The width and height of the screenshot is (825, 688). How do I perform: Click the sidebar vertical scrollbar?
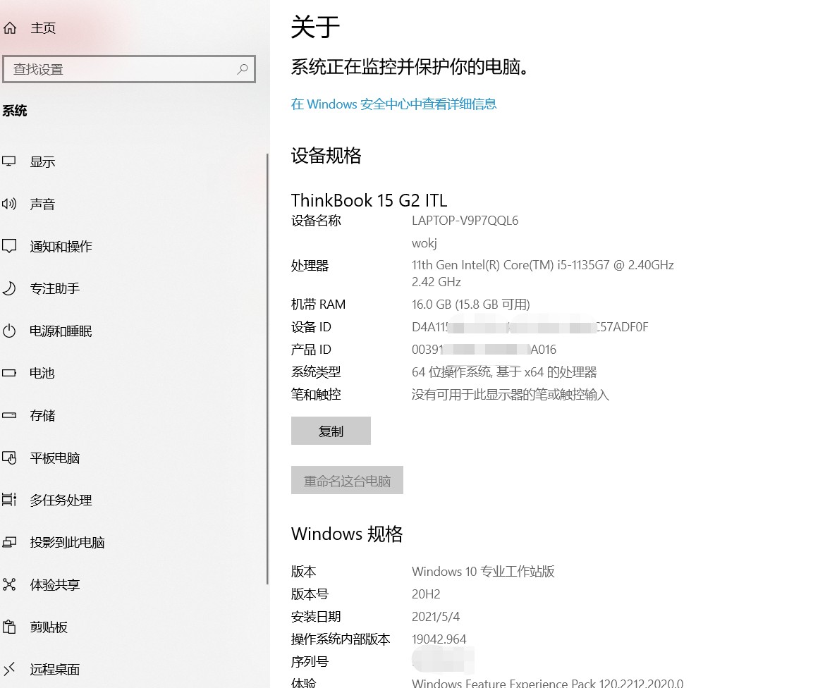(x=267, y=369)
